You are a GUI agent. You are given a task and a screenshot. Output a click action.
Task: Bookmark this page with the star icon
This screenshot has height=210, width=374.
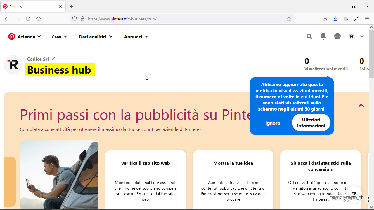(289, 19)
